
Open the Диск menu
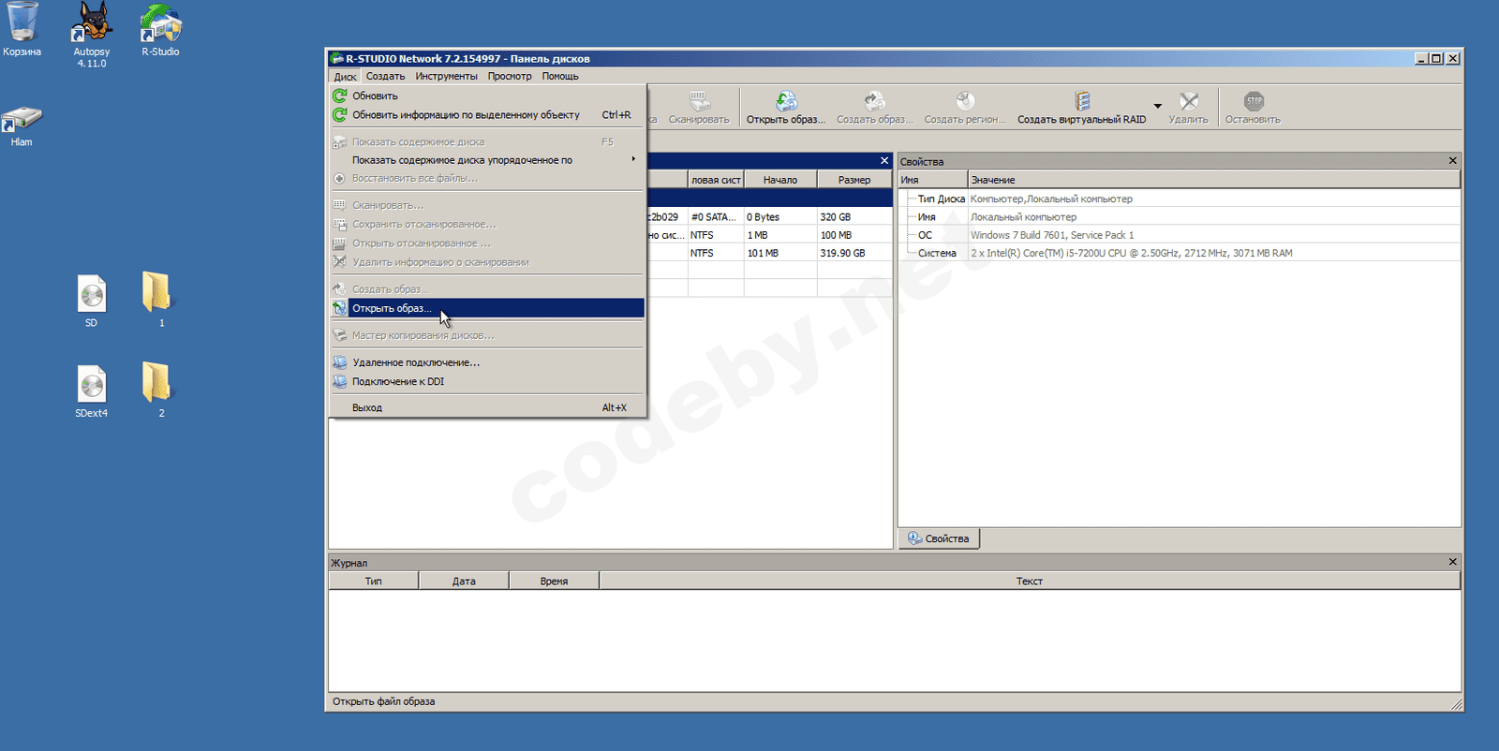345,77
